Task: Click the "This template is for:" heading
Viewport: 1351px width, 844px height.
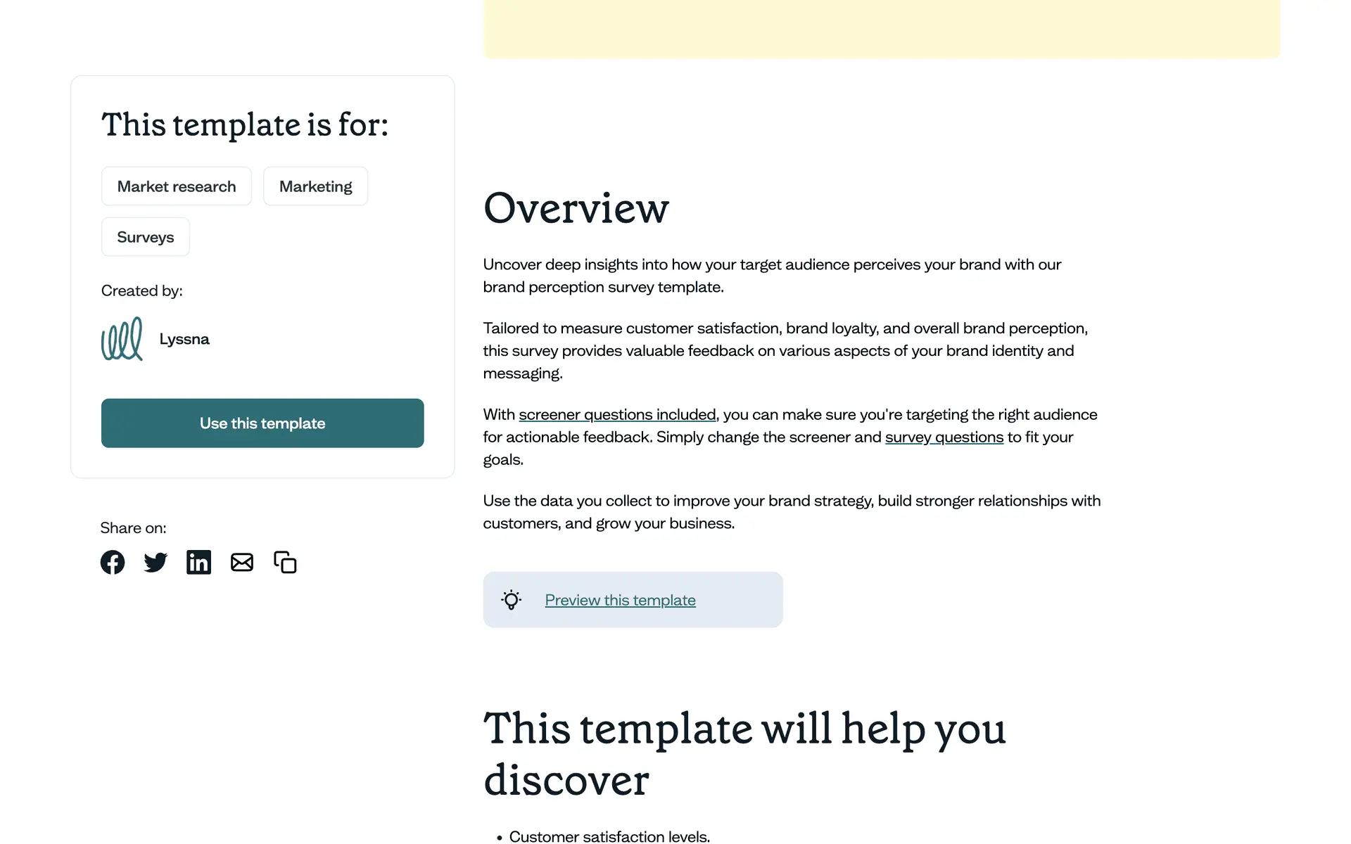Action: (245, 125)
